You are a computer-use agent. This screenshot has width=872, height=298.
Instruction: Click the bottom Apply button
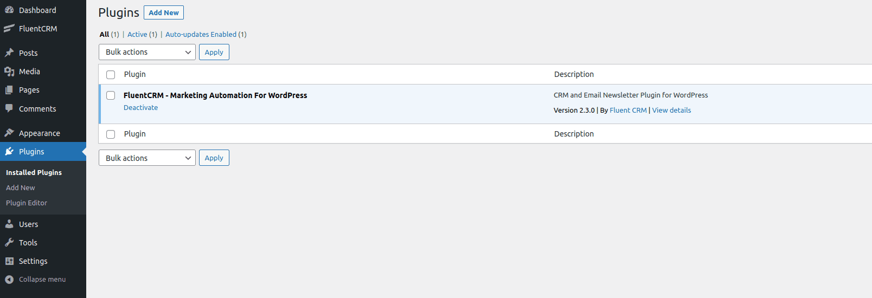[214, 158]
